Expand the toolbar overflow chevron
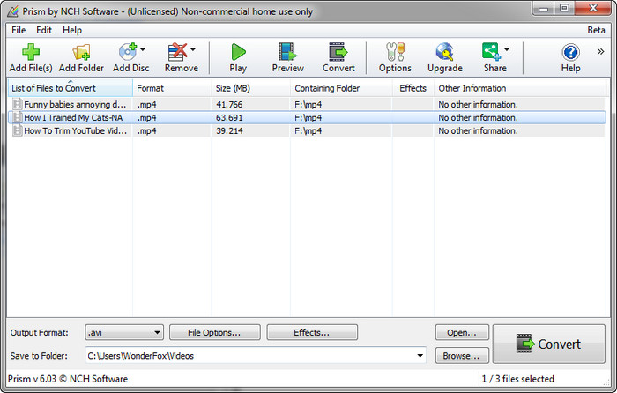Image resolution: width=617 pixels, height=393 pixels. tap(600, 51)
